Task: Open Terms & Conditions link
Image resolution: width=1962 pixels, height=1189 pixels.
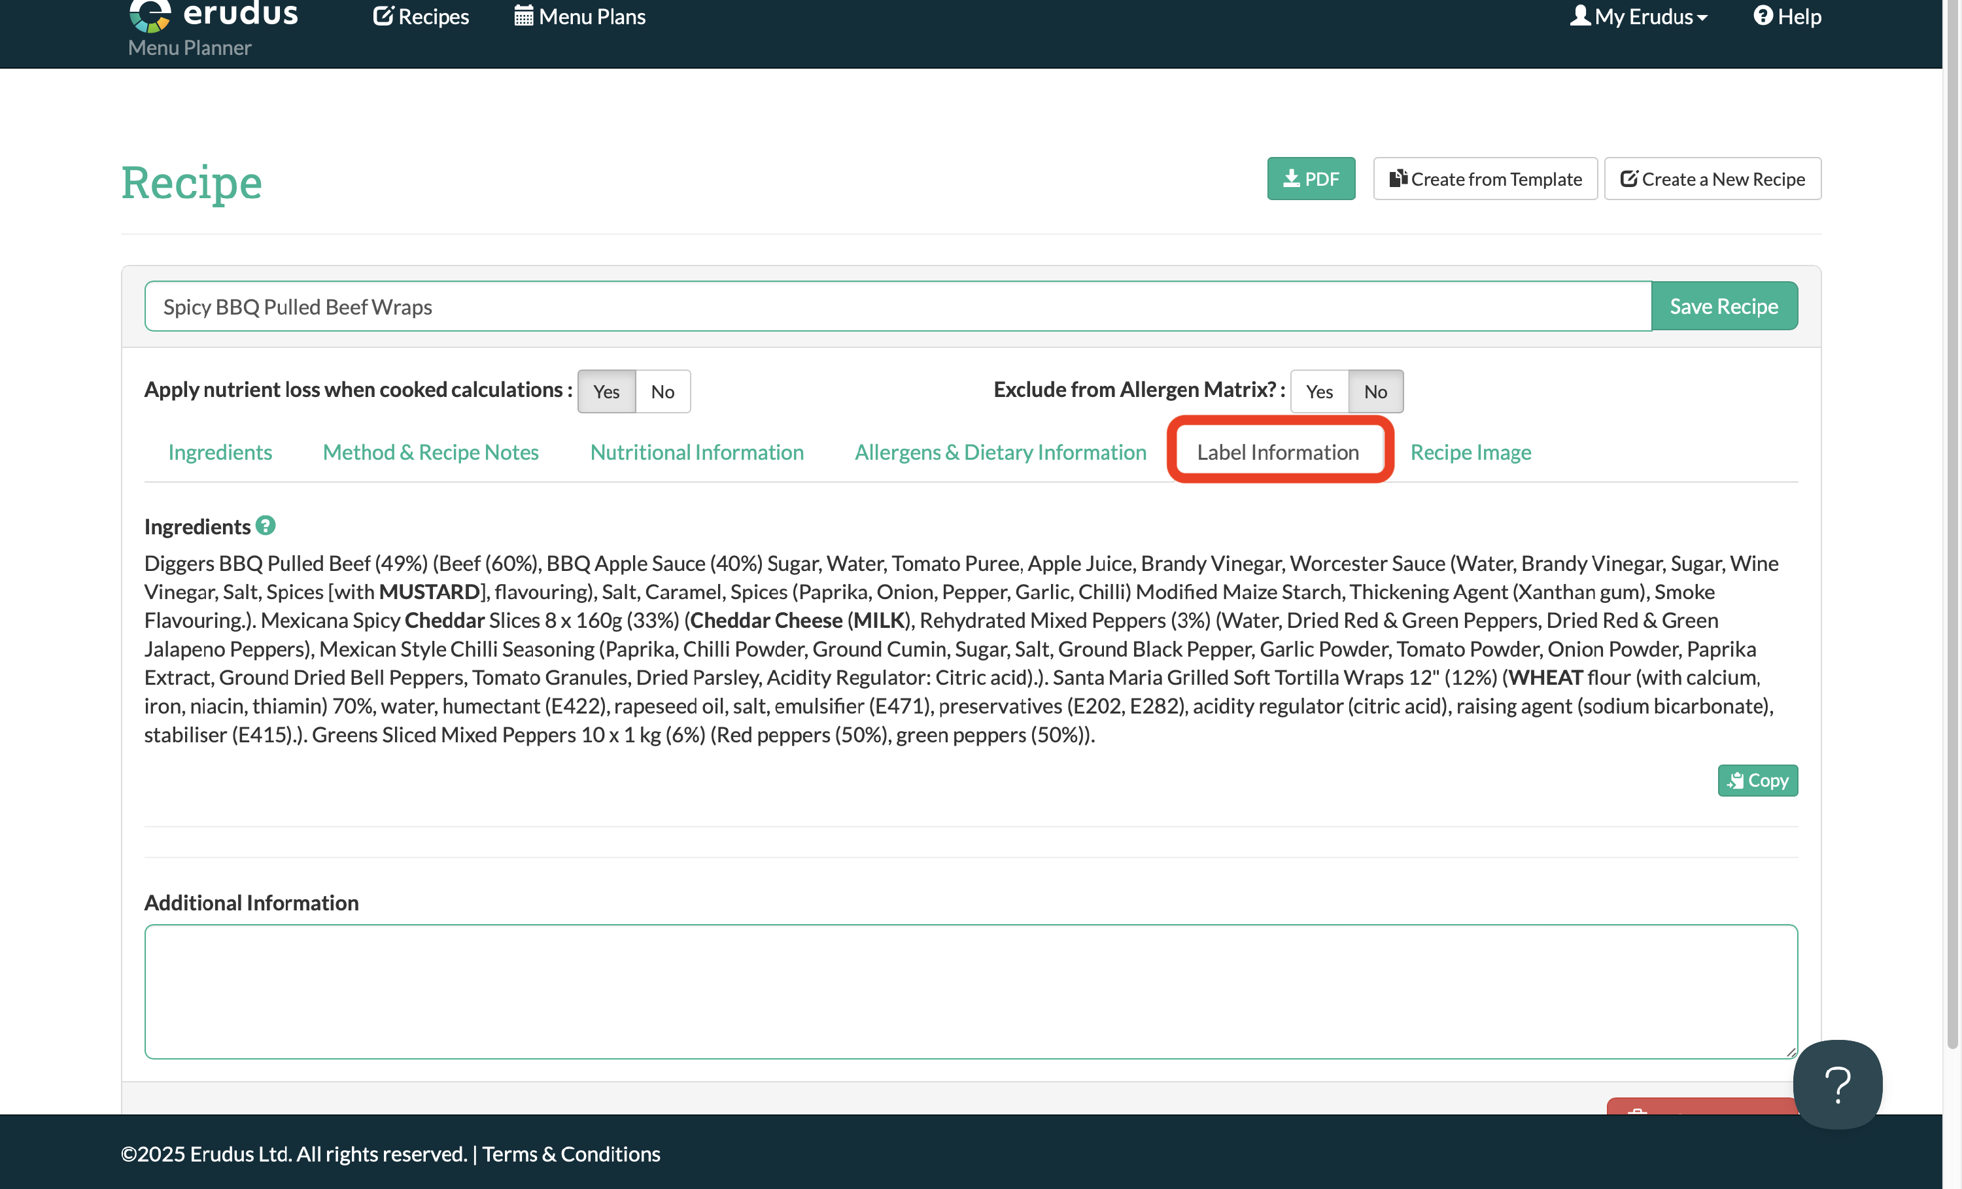Action: pos(571,1154)
